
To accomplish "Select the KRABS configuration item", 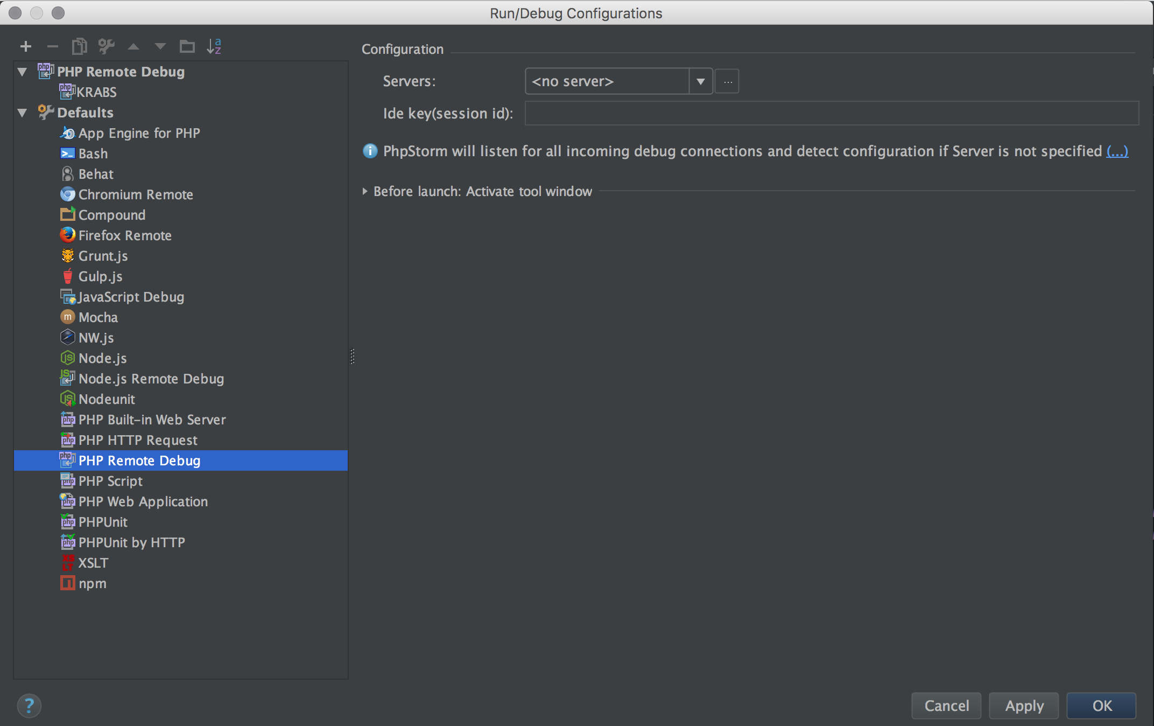I will point(94,91).
